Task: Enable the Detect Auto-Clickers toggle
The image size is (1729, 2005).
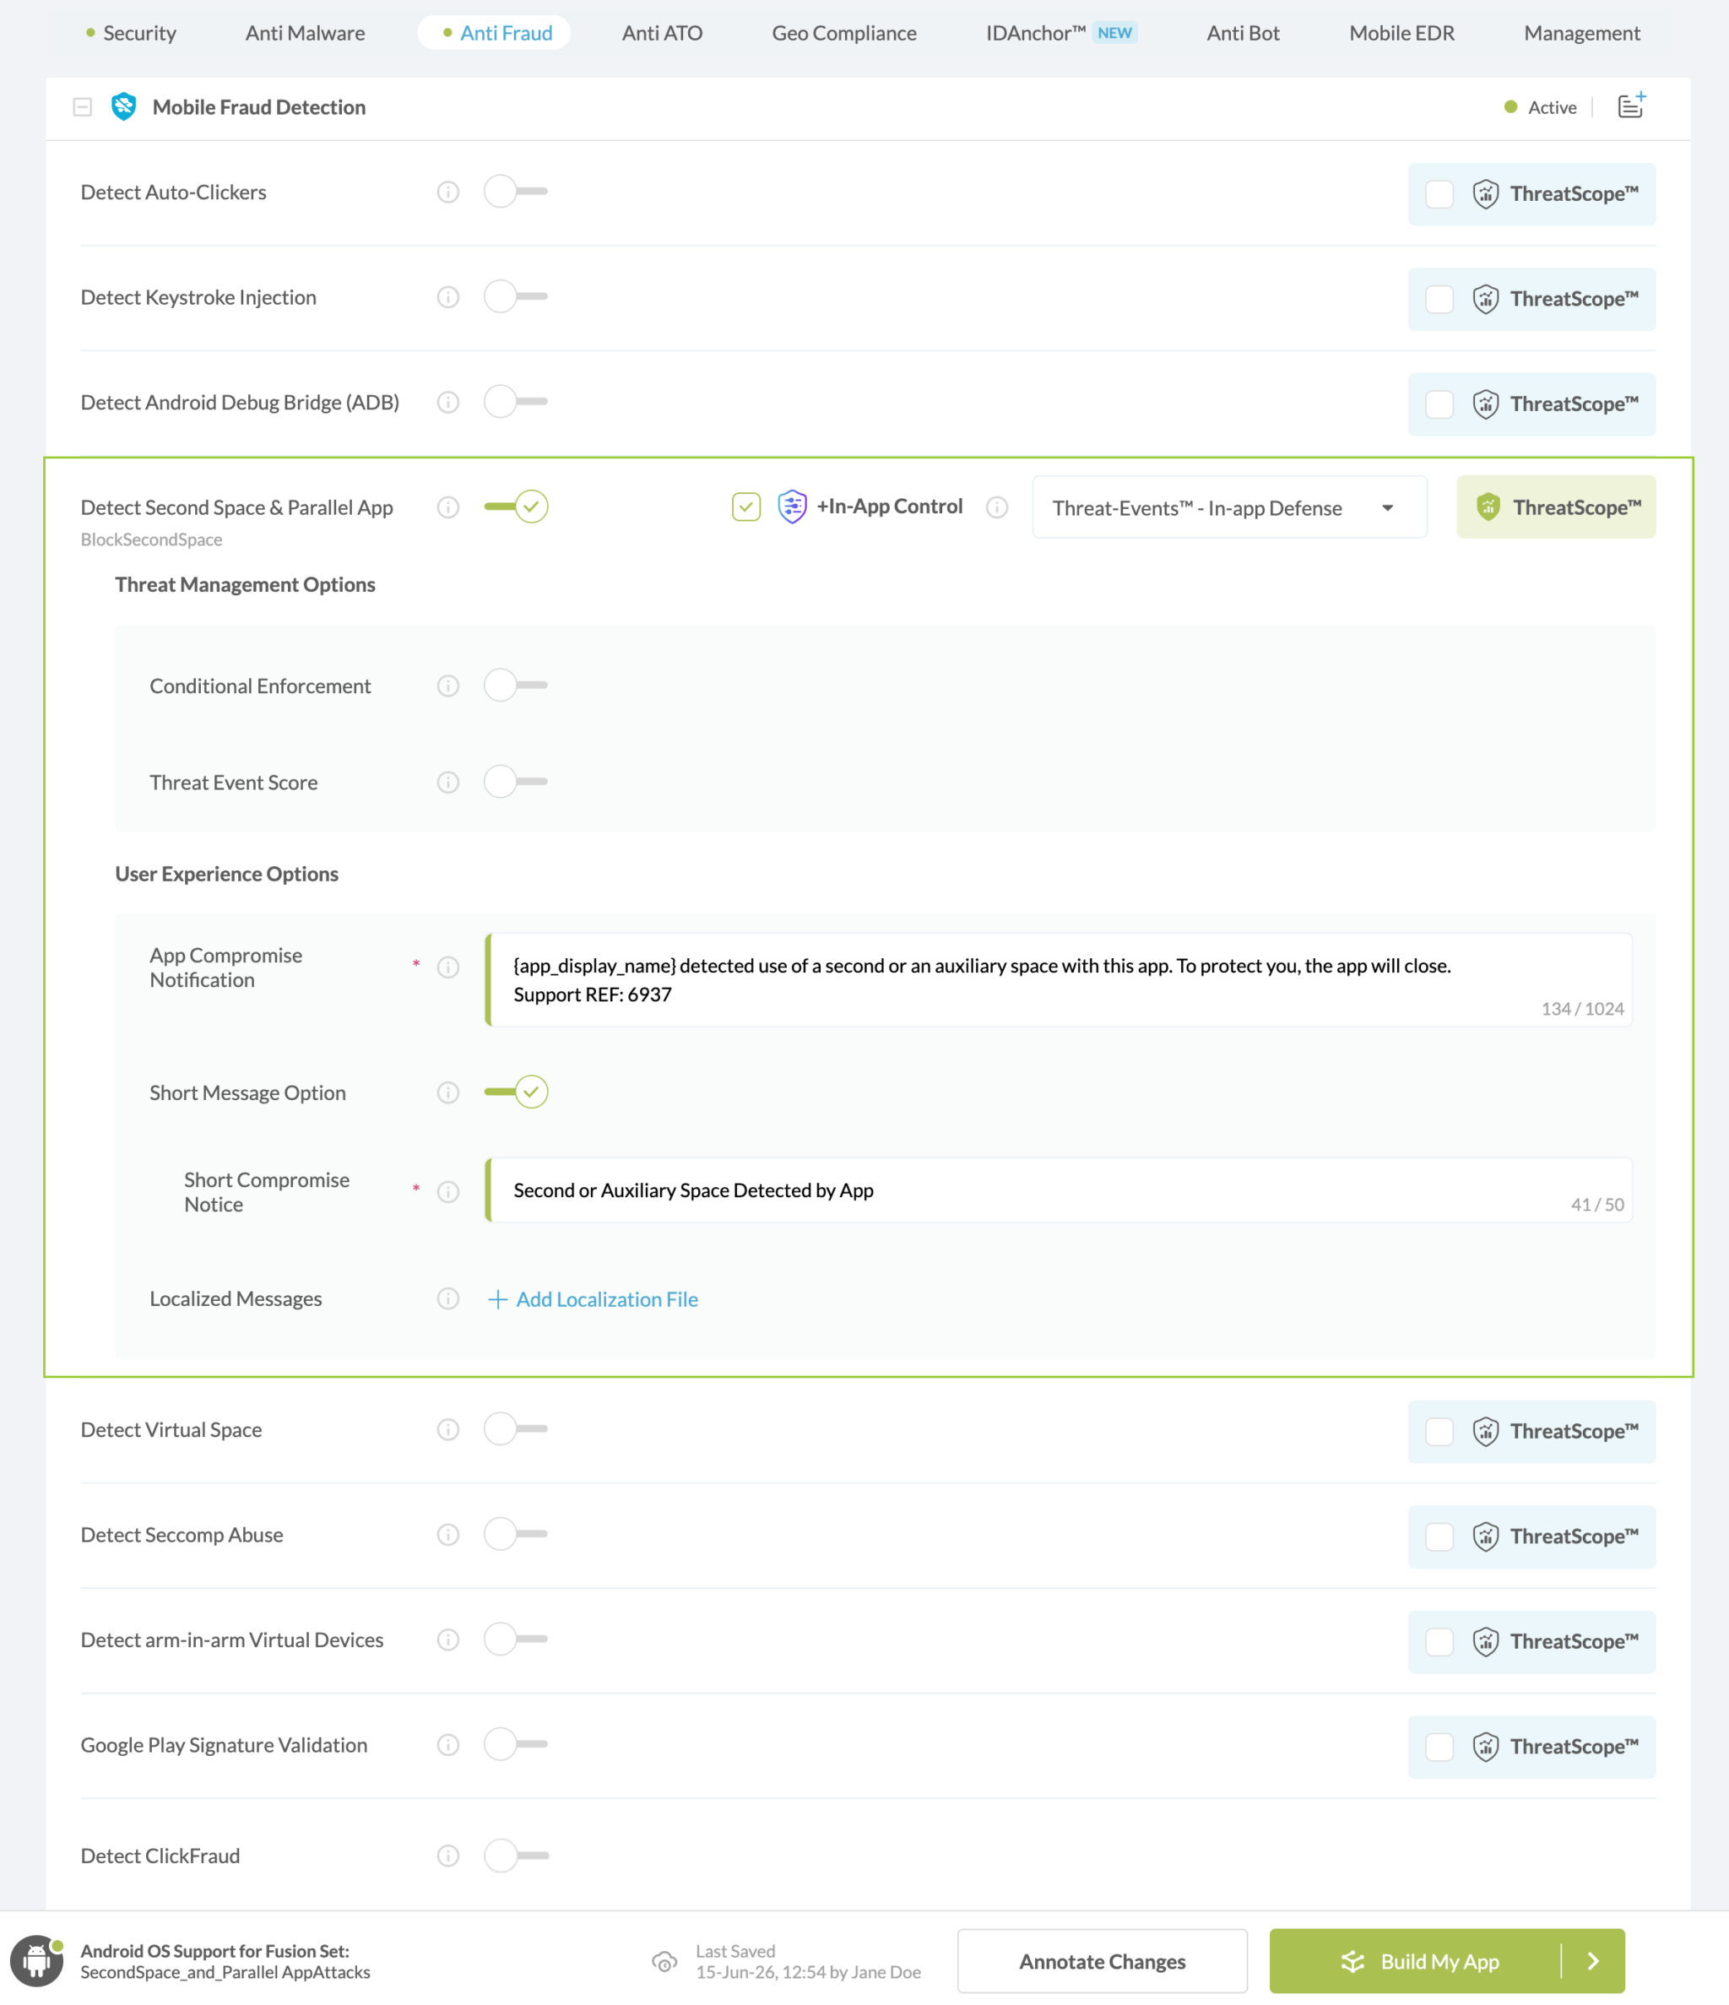Action: tap(516, 192)
